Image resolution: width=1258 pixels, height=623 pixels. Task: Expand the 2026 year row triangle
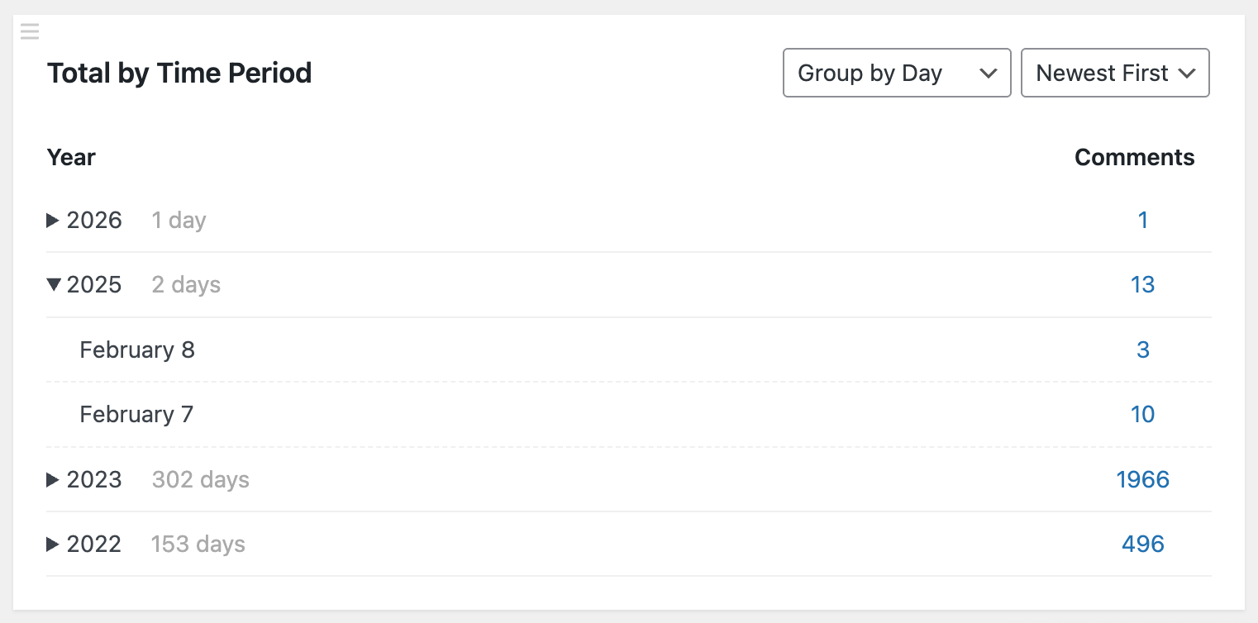click(53, 221)
